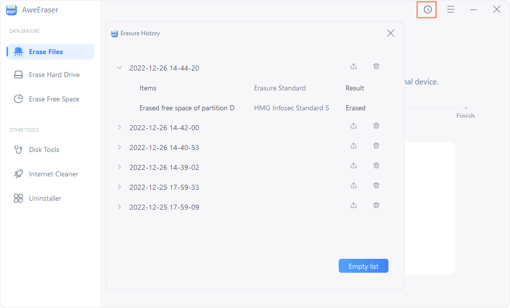Open the hamburger menu icon
The width and height of the screenshot is (510, 308).
pyautogui.click(x=451, y=9)
